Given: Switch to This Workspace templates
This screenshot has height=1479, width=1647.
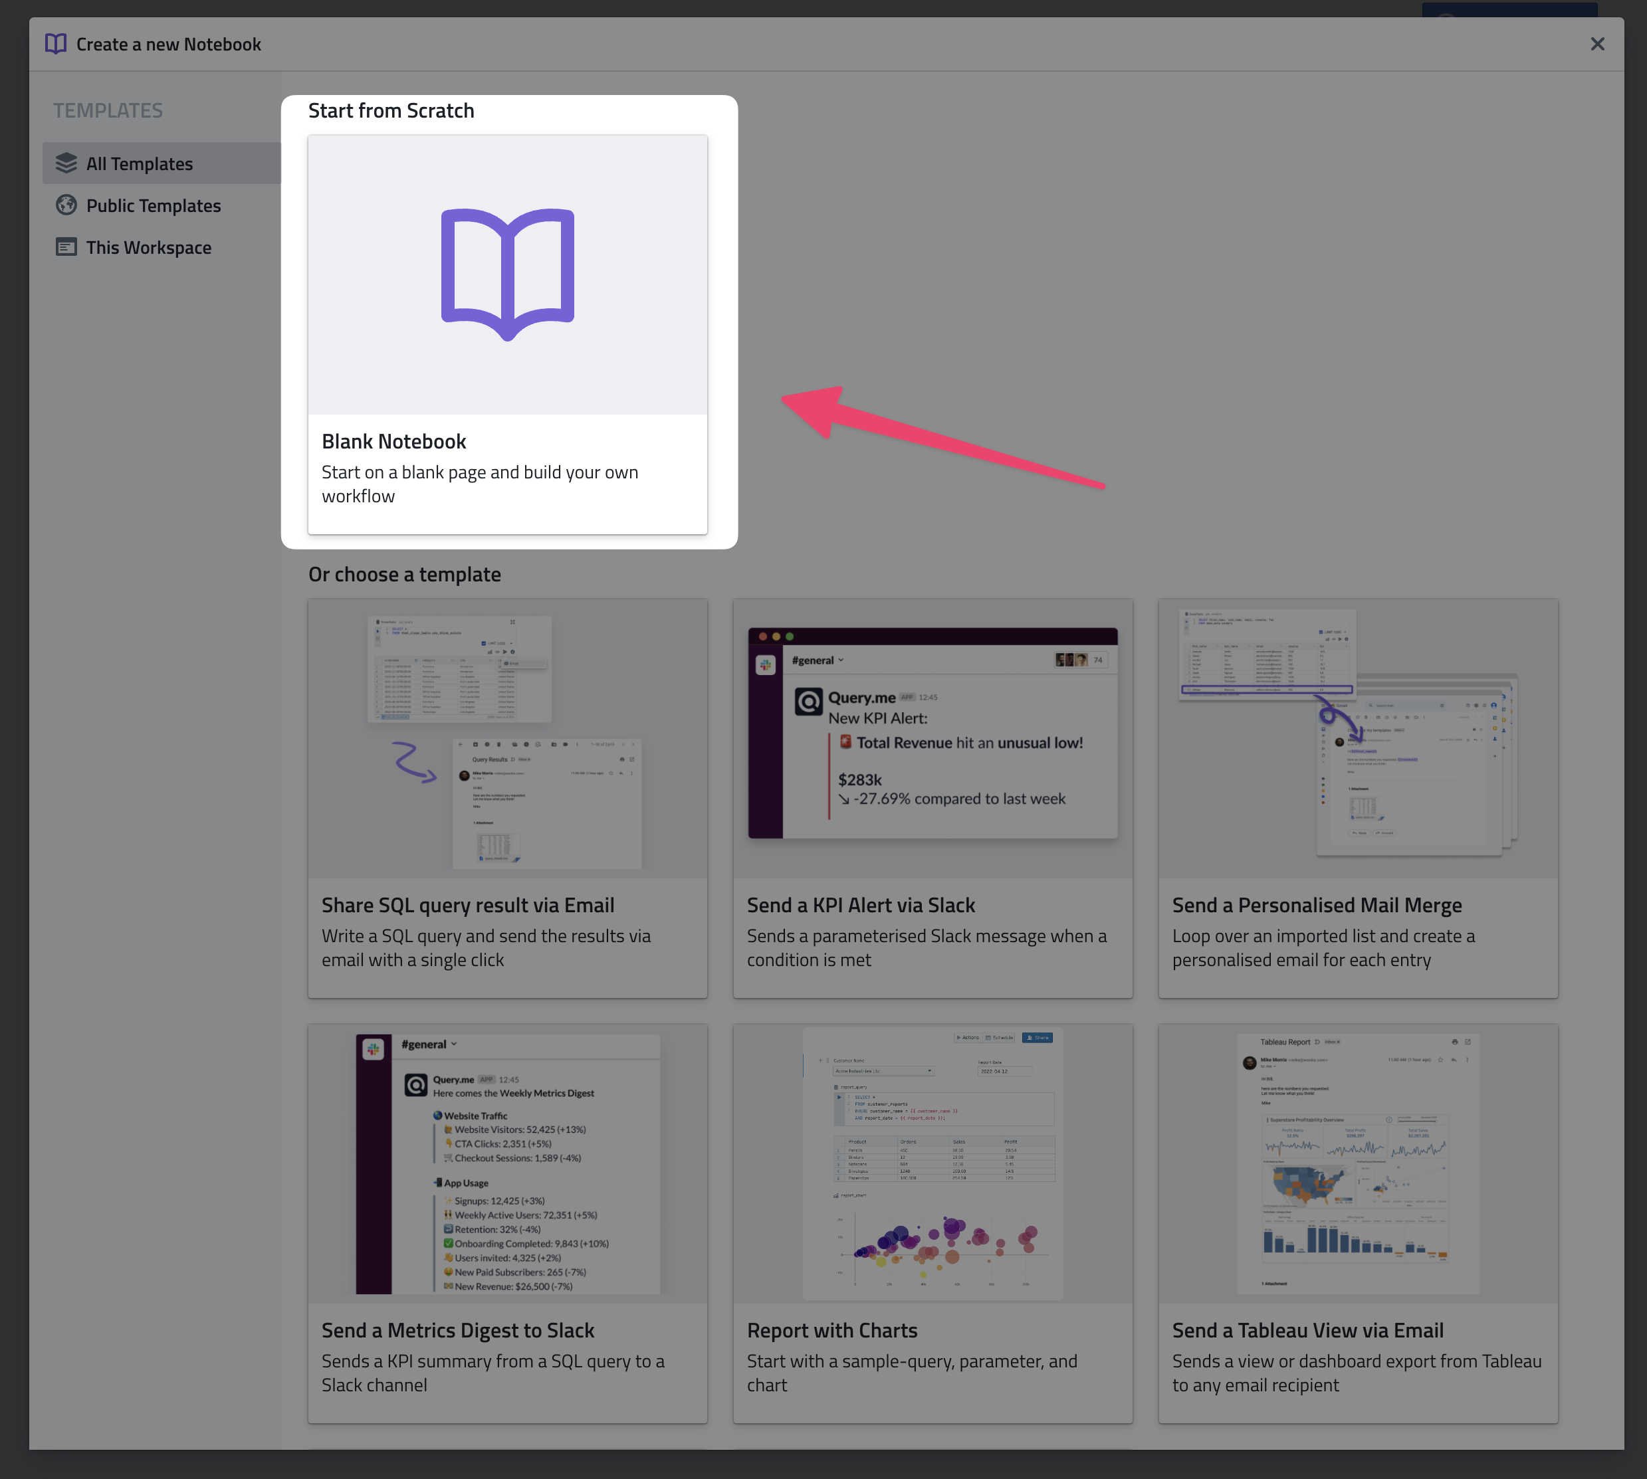Looking at the screenshot, I should click(149, 247).
